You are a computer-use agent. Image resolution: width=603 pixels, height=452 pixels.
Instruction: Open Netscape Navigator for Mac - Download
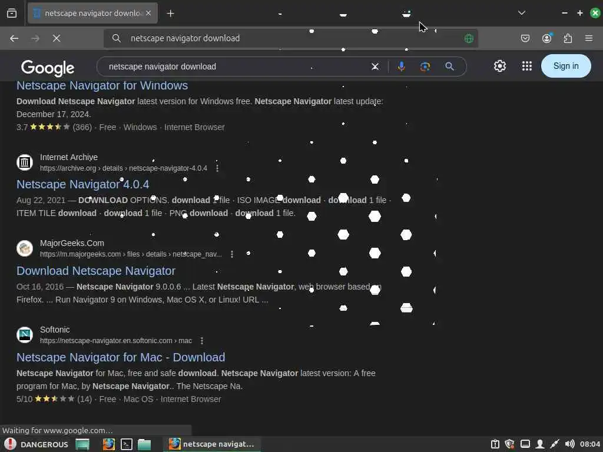tap(121, 357)
